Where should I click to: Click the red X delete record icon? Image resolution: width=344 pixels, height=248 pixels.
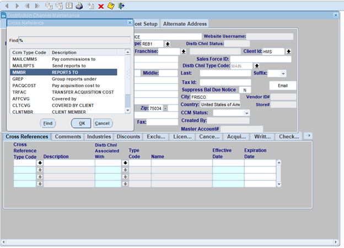click(x=101, y=6)
